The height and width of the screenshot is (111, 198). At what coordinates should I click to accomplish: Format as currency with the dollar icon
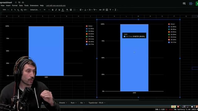pos(12,10)
